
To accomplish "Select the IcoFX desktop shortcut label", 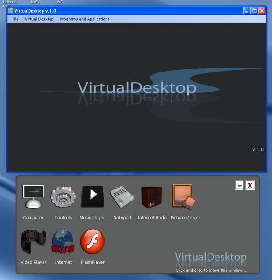I will (x=35, y=2).
